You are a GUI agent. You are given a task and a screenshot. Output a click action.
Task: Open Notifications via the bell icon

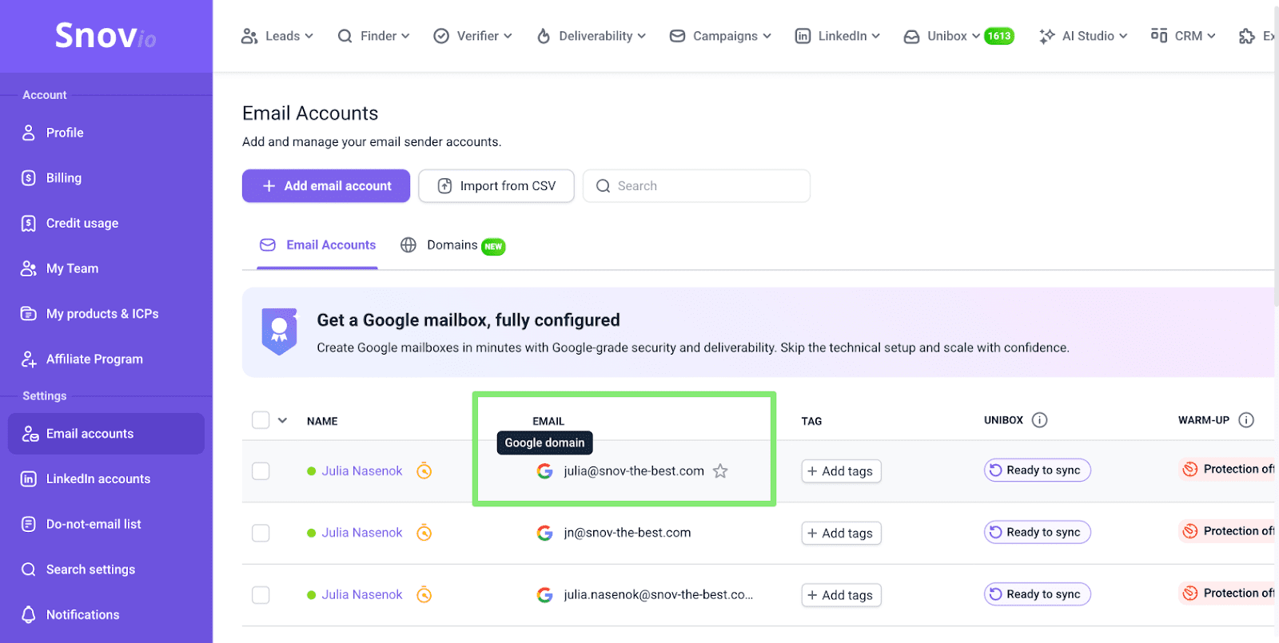pyautogui.click(x=29, y=614)
